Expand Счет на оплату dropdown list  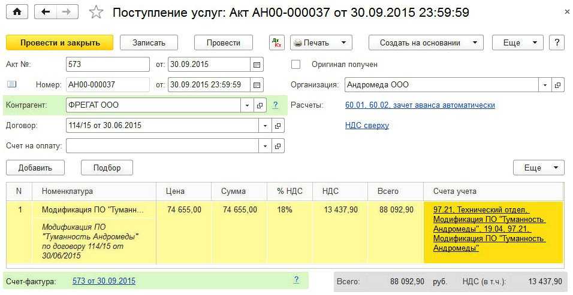(x=265, y=146)
